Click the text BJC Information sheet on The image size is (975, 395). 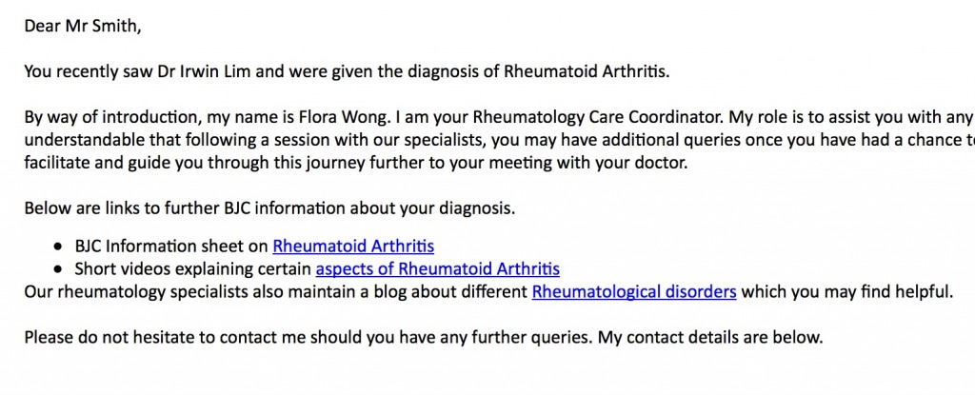coord(171,247)
